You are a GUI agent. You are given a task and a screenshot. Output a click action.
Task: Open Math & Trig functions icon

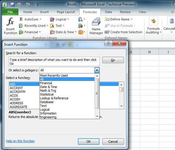click(x=80, y=26)
